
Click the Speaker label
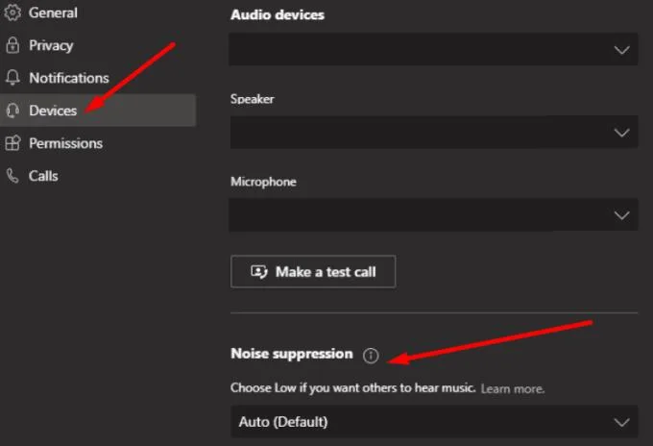(253, 99)
